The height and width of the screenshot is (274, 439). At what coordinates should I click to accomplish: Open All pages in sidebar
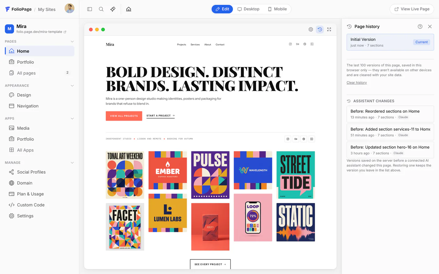[40, 73]
